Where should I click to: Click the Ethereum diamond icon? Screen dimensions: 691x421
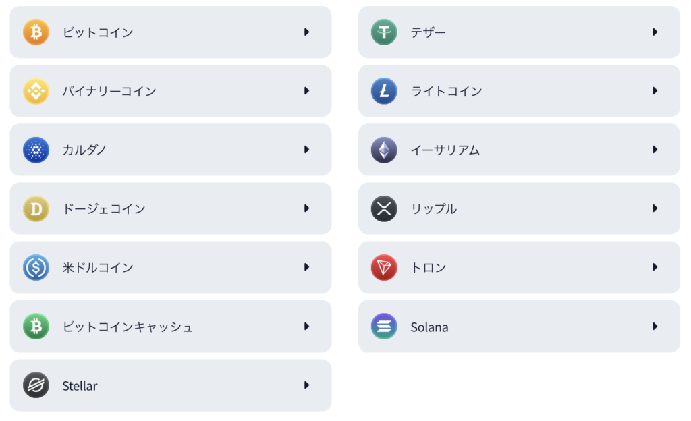(x=384, y=150)
